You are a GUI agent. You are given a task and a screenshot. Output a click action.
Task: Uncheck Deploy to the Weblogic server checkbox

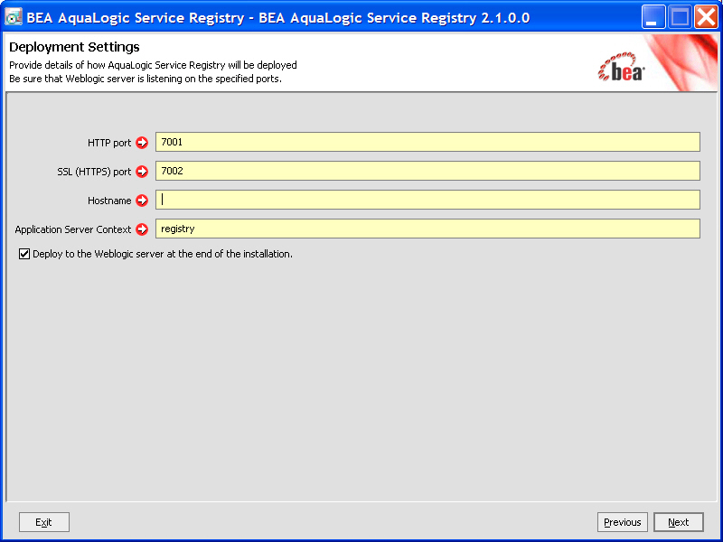(24, 254)
